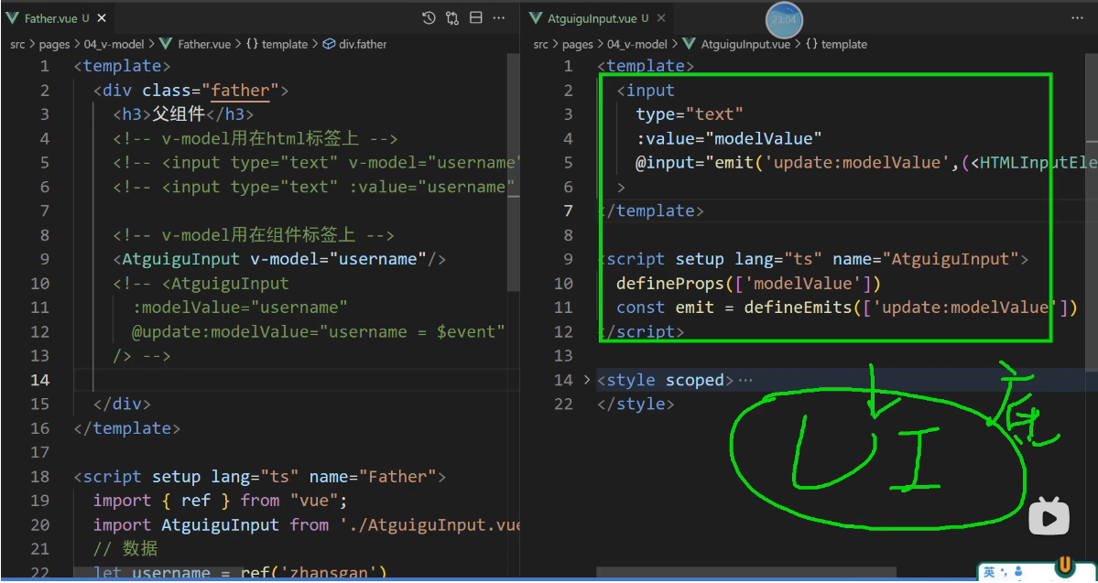
Task: Click the person icon in IME bar
Action: pyautogui.click(x=1018, y=573)
